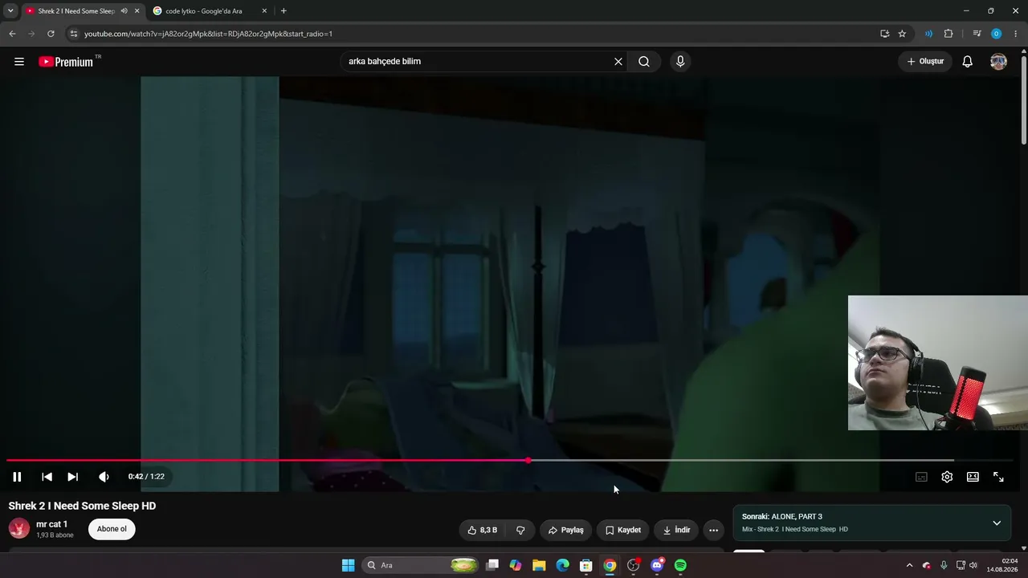
Task: Dislike the Shrek 2 video
Action: point(520,530)
